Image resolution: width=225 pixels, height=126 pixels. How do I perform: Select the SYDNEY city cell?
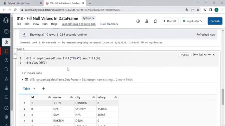pos(85,109)
